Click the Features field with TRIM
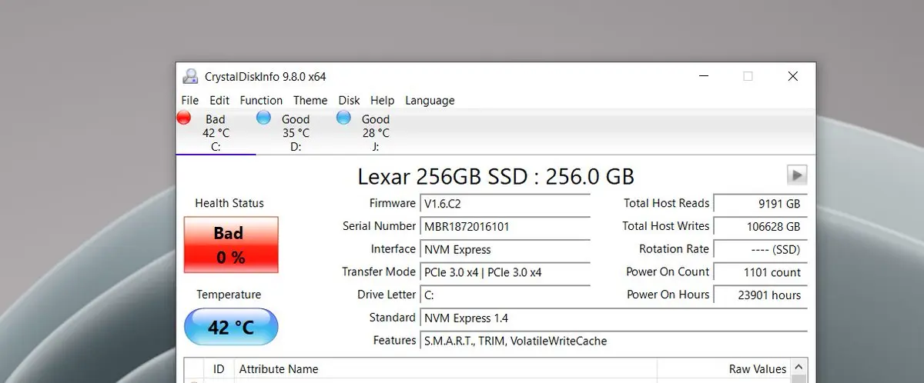 (614, 341)
